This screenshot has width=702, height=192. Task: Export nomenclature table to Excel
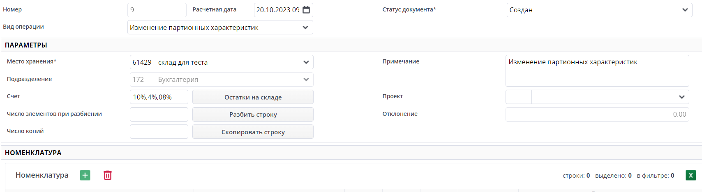(690, 175)
